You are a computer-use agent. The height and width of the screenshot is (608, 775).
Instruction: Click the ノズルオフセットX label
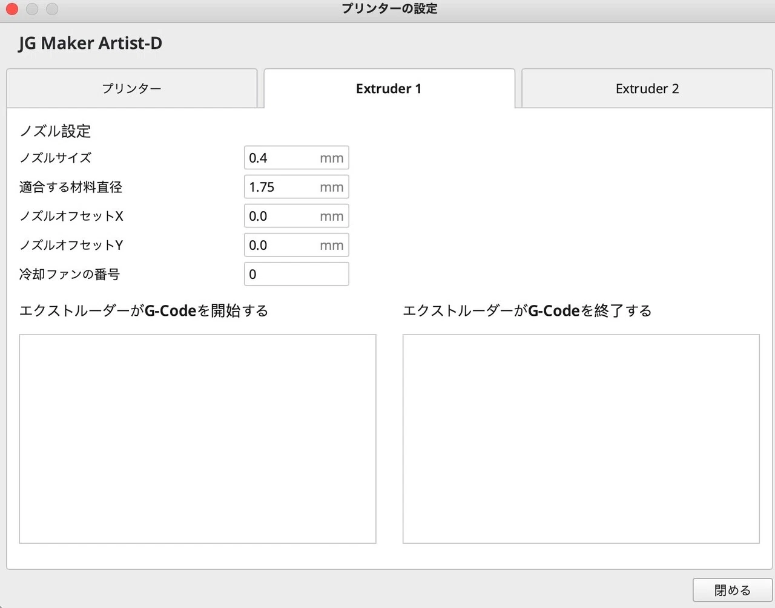71,216
